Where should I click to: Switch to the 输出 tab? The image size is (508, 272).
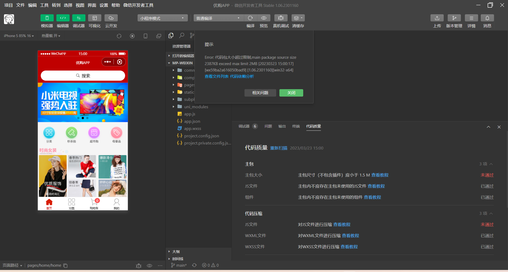point(282,126)
